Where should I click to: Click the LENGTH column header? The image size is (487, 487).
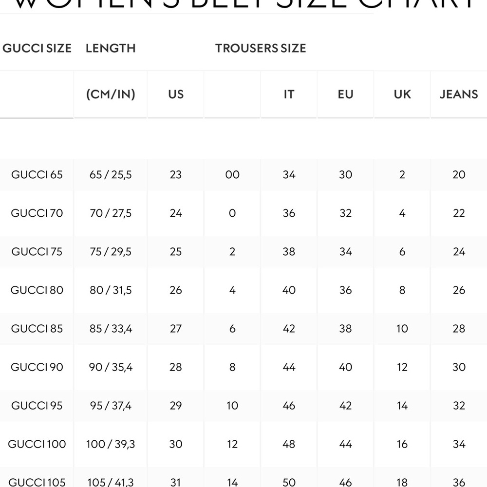point(111,48)
